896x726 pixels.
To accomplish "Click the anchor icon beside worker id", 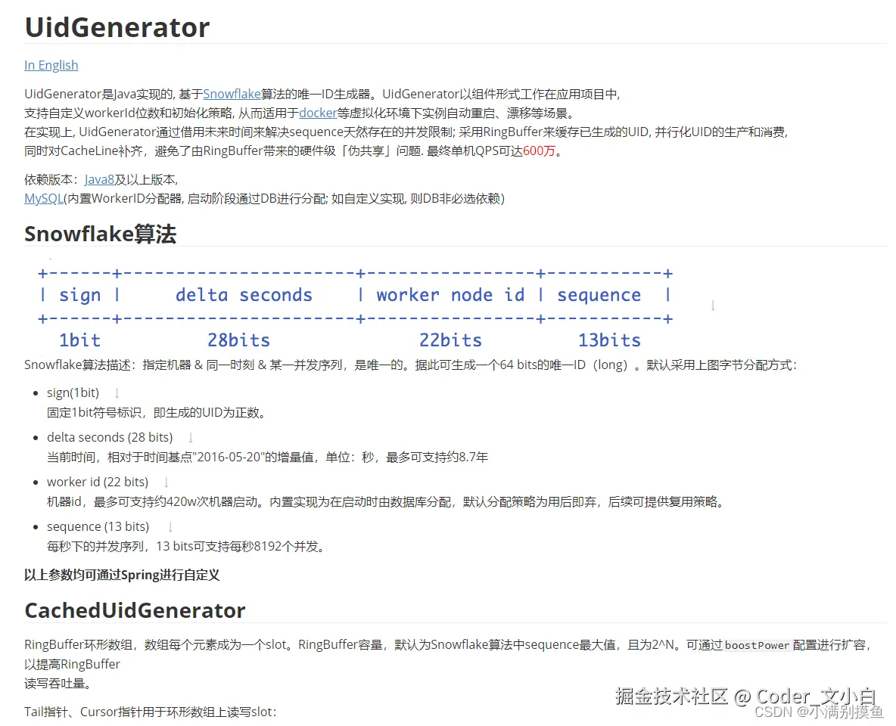I will pyautogui.click(x=165, y=482).
